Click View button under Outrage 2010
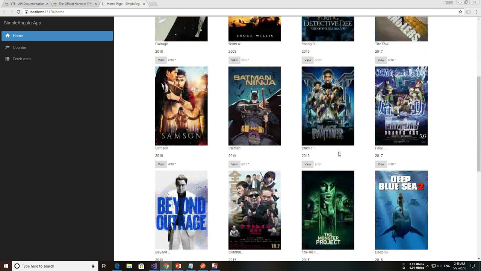The image size is (481, 271). [161, 60]
